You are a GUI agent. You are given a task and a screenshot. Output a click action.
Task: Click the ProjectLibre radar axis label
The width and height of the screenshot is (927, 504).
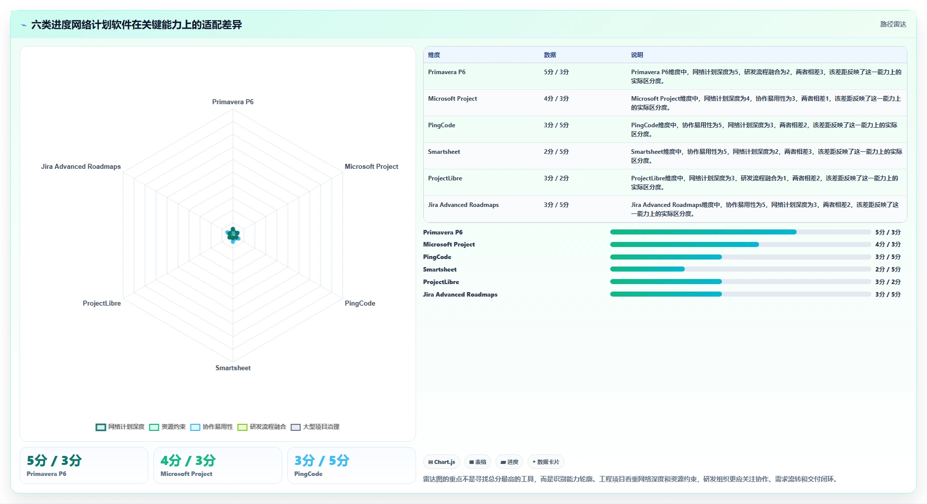point(102,303)
